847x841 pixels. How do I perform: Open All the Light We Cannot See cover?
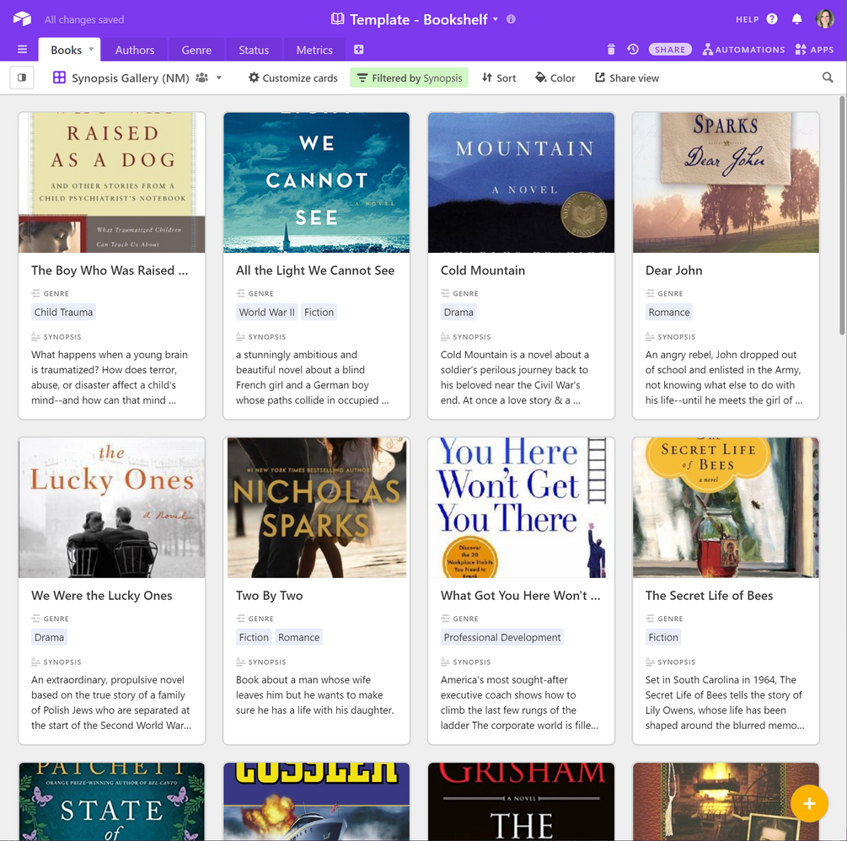(317, 183)
